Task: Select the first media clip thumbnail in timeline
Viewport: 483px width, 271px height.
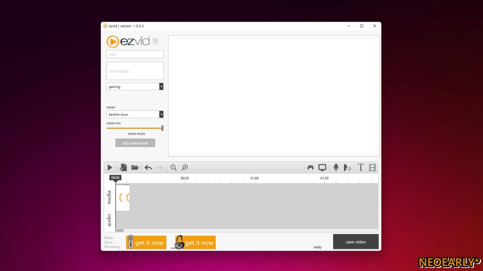Action: [119, 197]
